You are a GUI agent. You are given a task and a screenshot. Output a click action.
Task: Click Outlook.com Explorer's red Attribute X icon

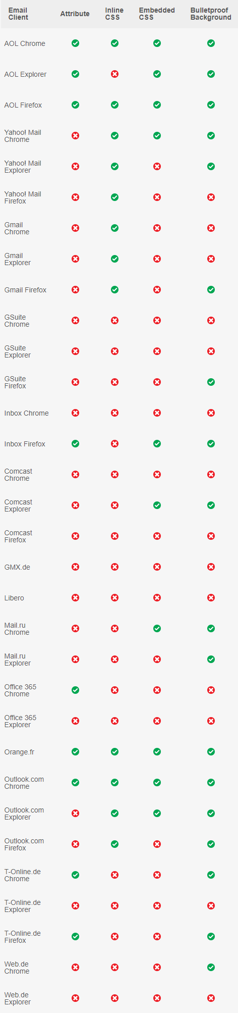pos(75,814)
